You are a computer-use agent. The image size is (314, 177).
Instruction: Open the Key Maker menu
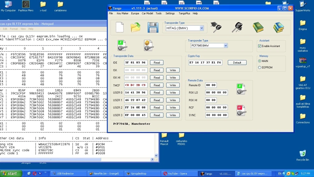[x=123, y=13]
